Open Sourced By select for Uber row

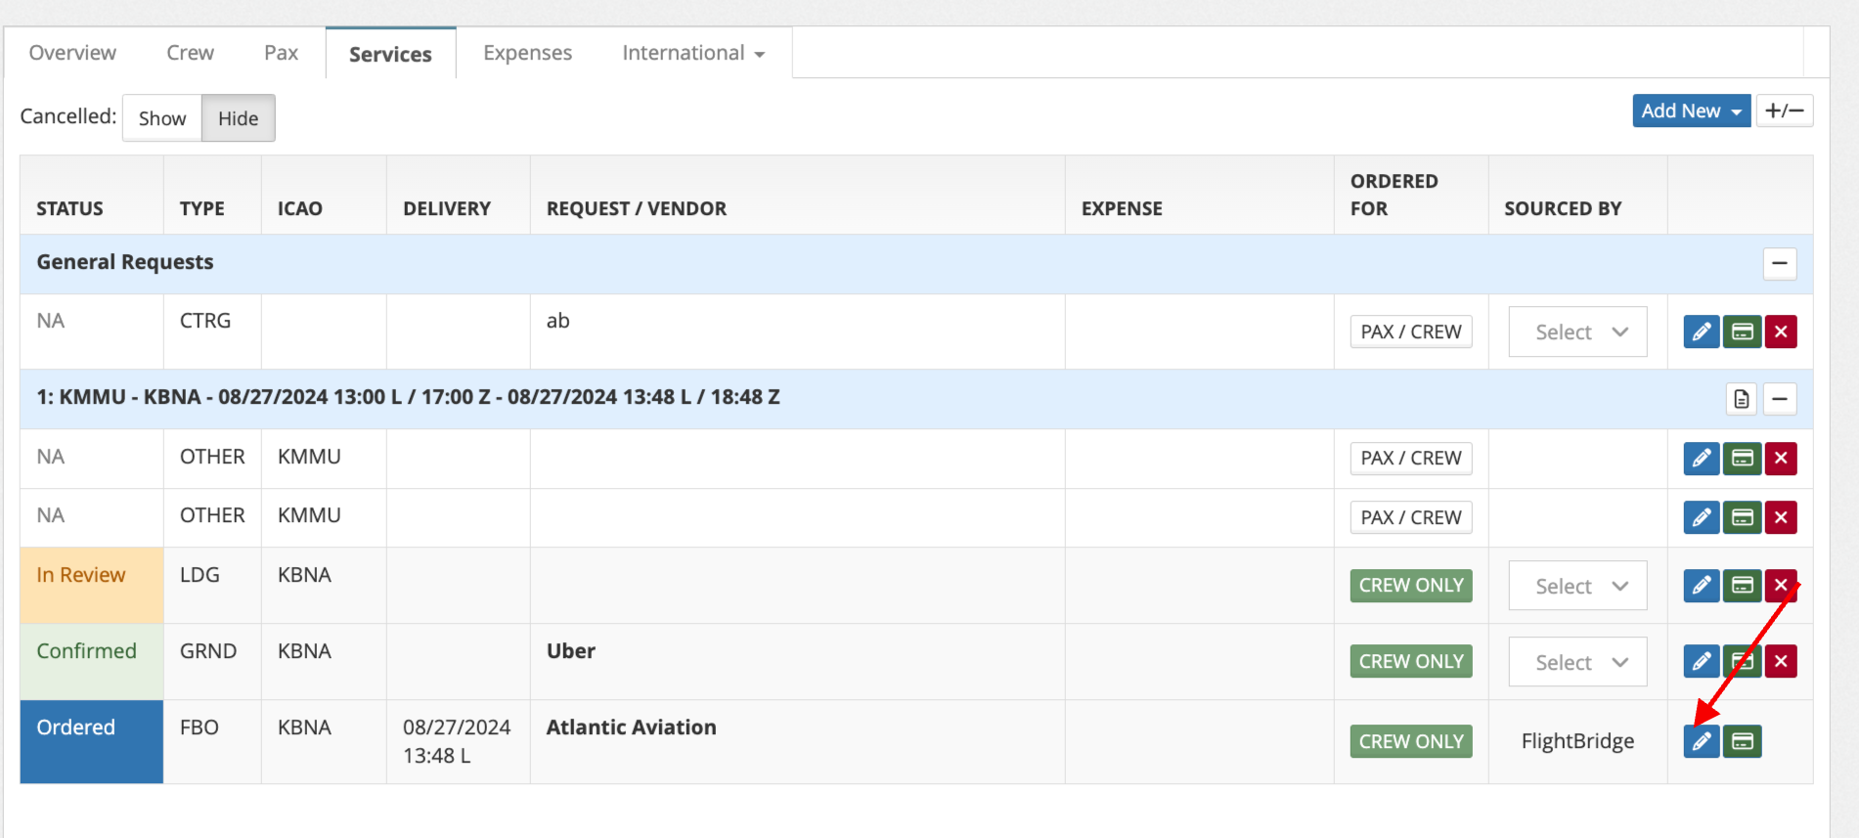1577,662
